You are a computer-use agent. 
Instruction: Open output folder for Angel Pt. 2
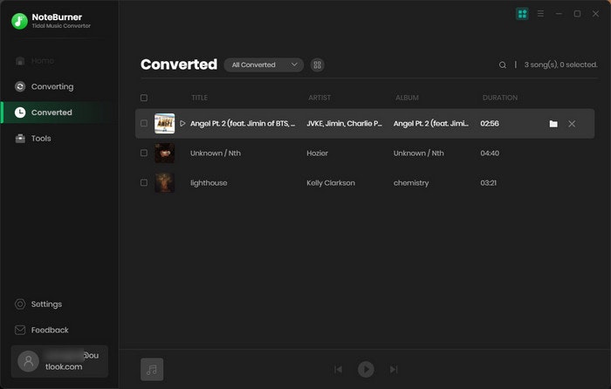[x=553, y=124]
